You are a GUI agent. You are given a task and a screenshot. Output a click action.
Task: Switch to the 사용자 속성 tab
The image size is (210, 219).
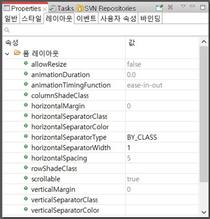pyautogui.click(x=118, y=19)
